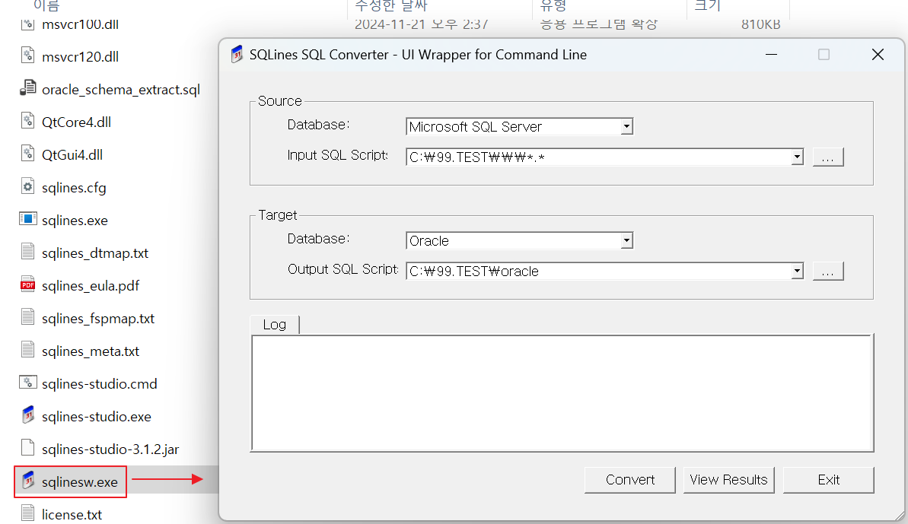
Task: Select the sqlines-studio.exe icon
Action: click(x=28, y=415)
